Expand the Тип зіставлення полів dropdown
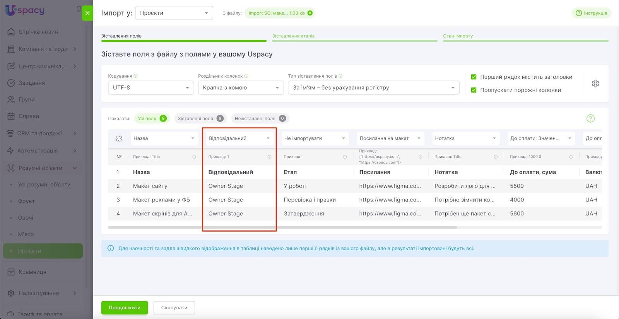The height and width of the screenshot is (319, 619). pos(373,88)
